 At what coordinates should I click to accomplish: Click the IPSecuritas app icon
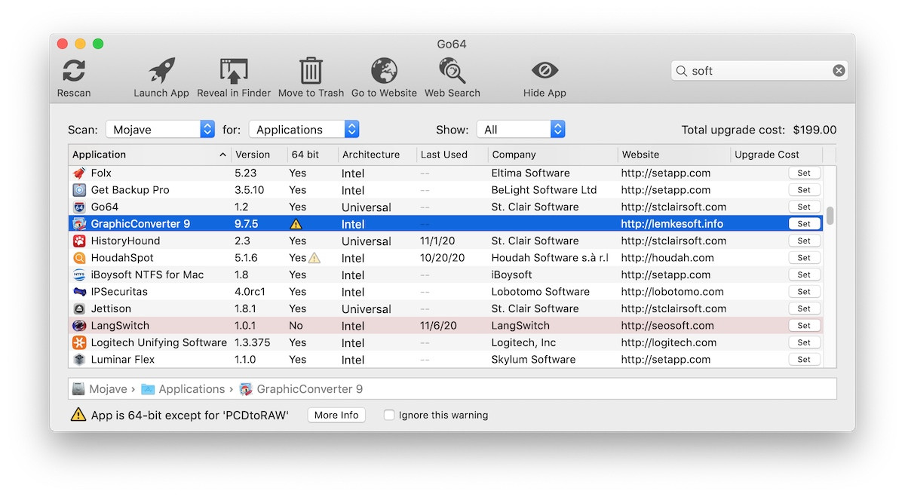click(x=79, y=292)
